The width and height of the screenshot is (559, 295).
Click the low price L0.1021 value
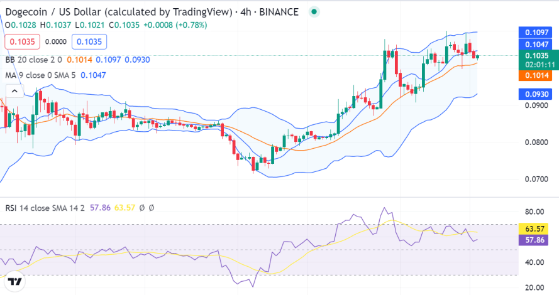tap(90, 25)
